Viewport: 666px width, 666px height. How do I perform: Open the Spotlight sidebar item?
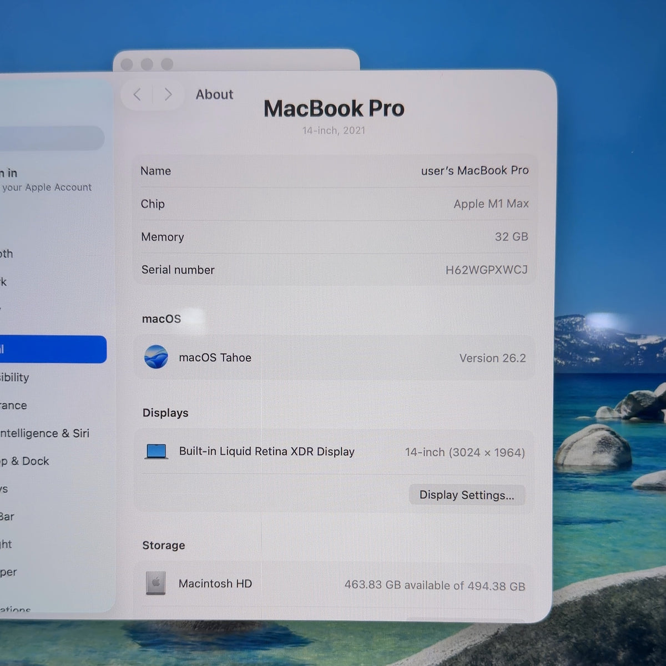(x=6, y=544)
